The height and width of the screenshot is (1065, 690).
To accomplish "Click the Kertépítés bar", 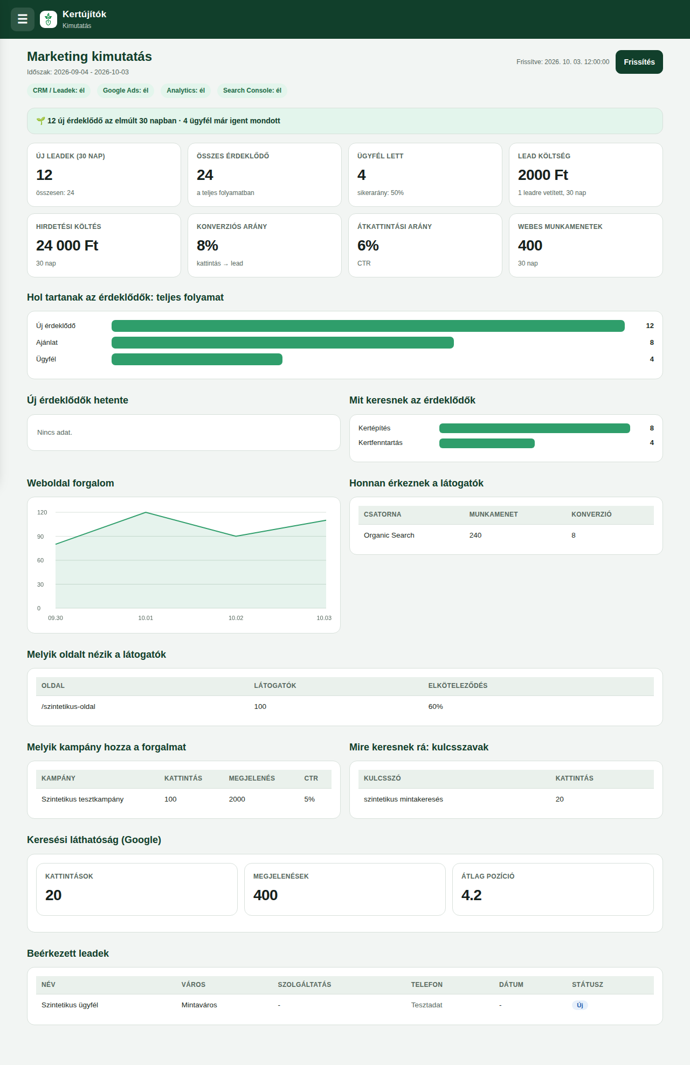I will (535, 428).
